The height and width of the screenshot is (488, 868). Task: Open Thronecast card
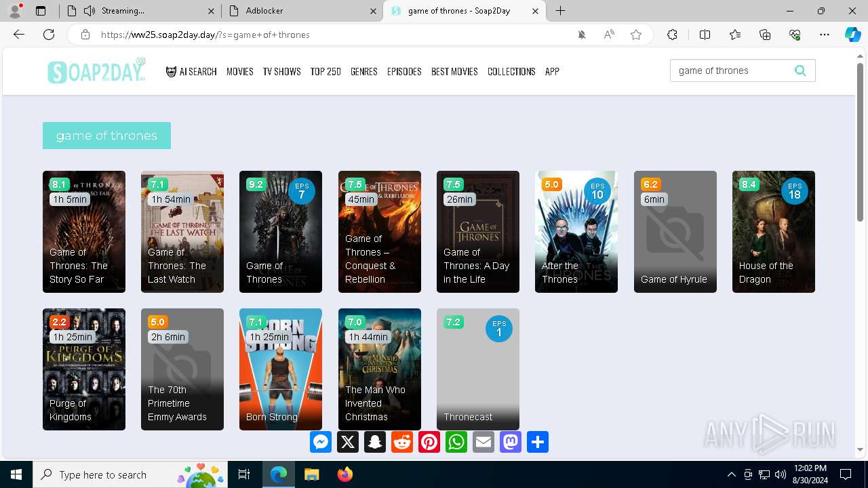(x=478, y=369)
